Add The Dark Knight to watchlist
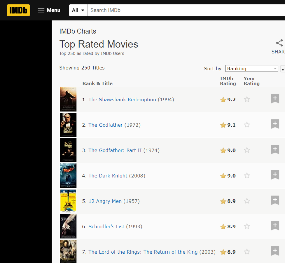 pos(275,175)
